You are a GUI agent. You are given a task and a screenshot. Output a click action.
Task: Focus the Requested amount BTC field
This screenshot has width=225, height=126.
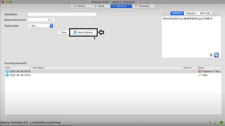pyautogui.click(x=41, y=20)
